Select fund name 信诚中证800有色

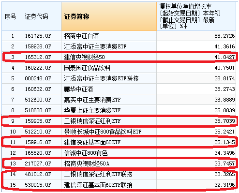(86, 153)
